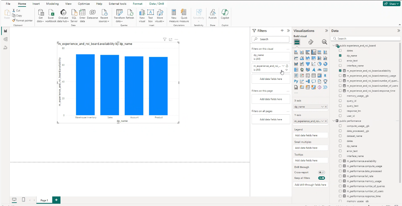This screenshot has width=402, height=206.
Task: Toggle the Keep all filters switch
Action: tap(321, 178)
